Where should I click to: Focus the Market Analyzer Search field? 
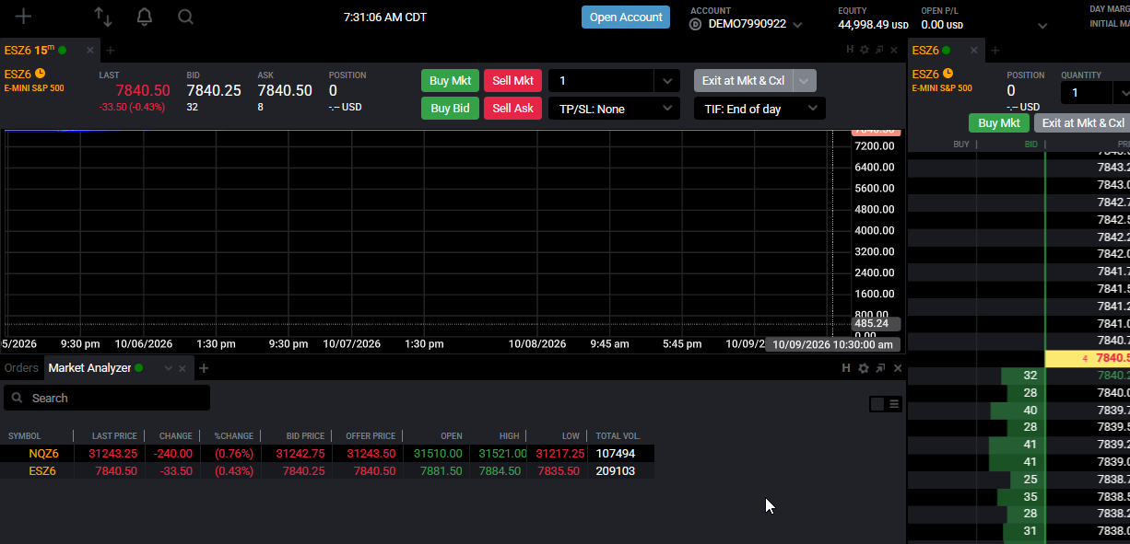pos(107,398)
